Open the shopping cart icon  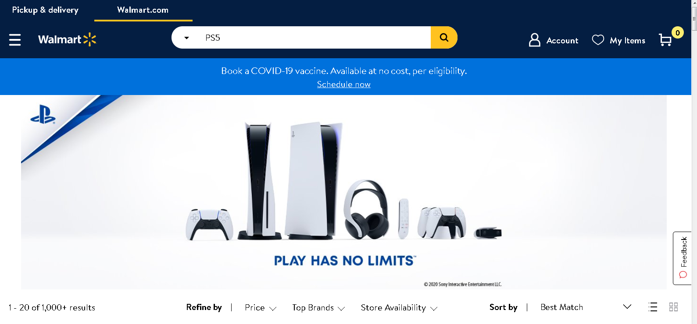665,40
